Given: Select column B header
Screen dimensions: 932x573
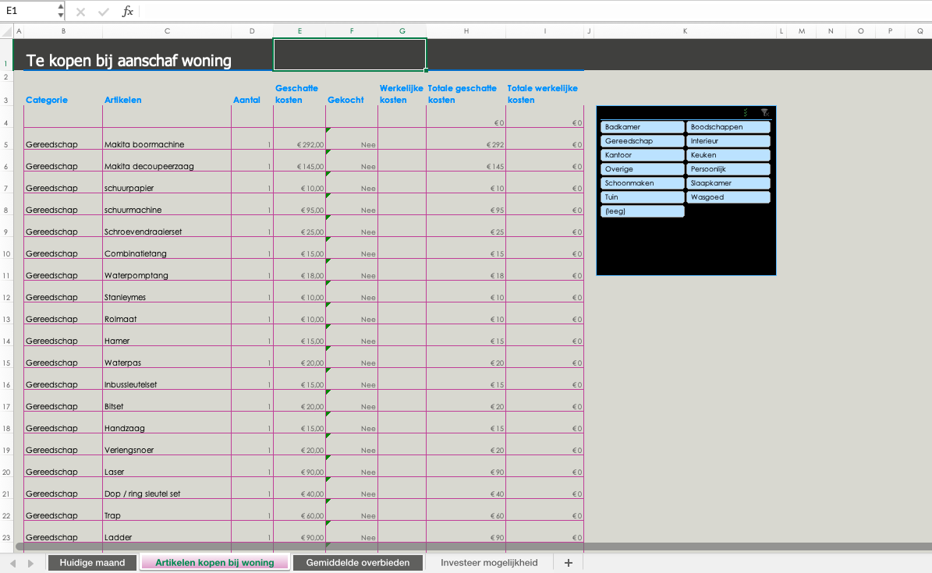Looking at the screenshot, I should (x=63, y=31).
